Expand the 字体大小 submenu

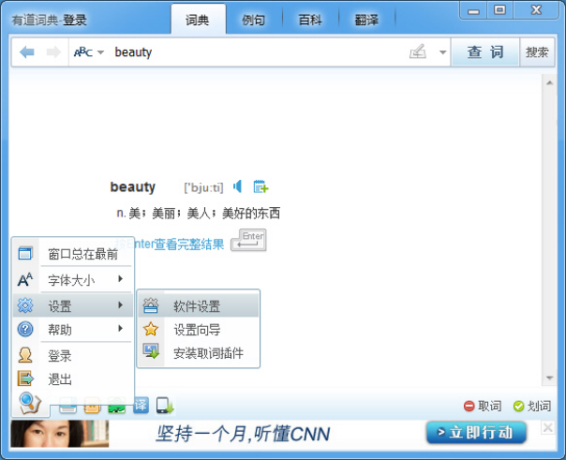(75, 279)
